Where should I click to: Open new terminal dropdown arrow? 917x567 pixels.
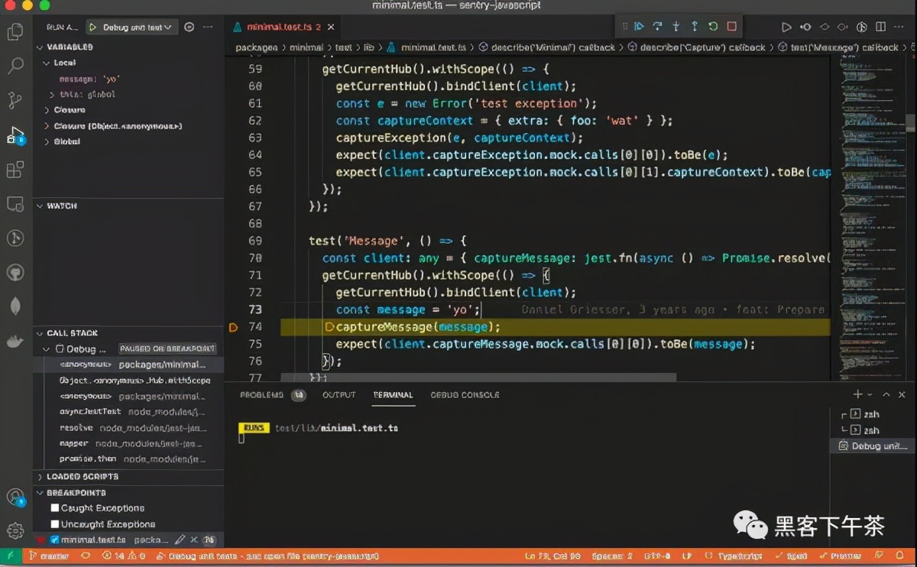870,394
